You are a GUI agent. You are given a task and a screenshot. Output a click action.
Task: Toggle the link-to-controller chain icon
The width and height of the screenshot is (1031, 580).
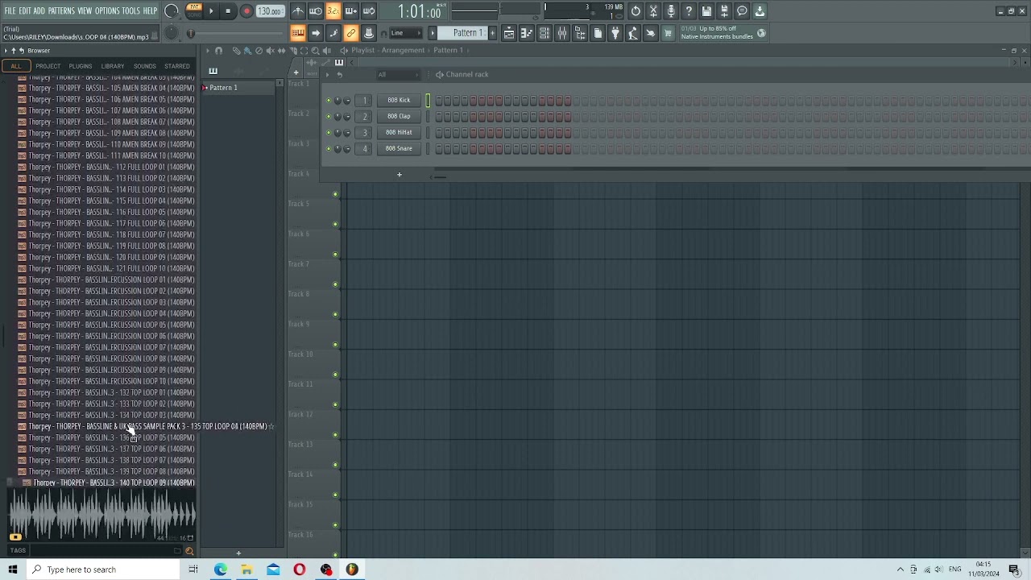tap(351, 33)
